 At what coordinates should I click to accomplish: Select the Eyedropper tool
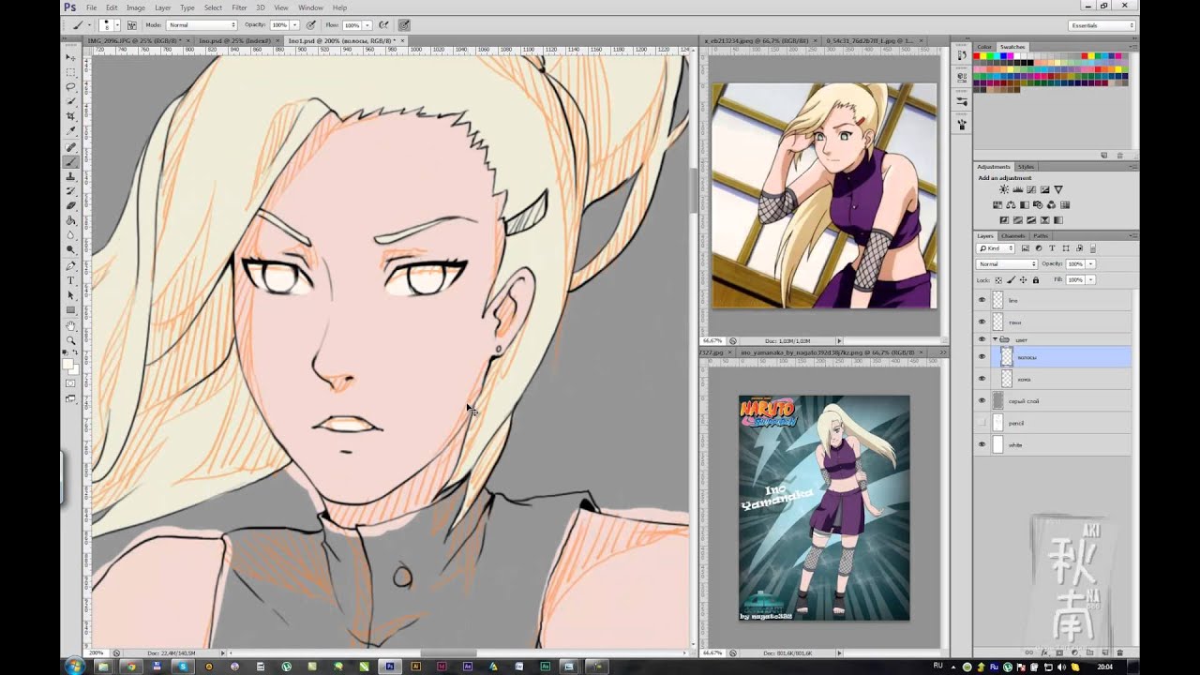71,130
